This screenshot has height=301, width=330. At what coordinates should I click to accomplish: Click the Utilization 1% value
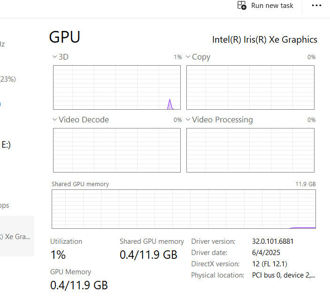(58, 255)
